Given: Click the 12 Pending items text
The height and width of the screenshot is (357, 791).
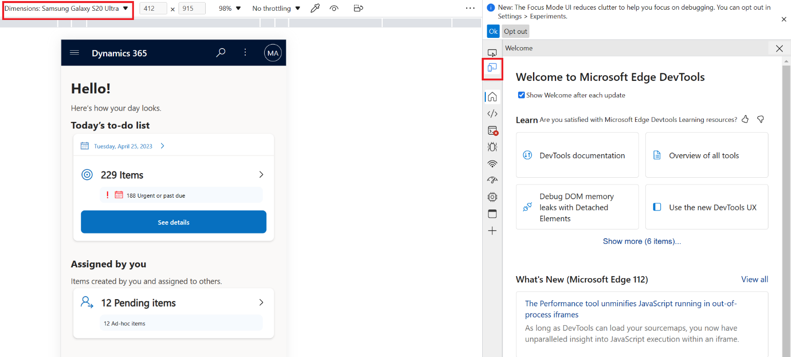Looking at the screenshot, I should 139,303.
